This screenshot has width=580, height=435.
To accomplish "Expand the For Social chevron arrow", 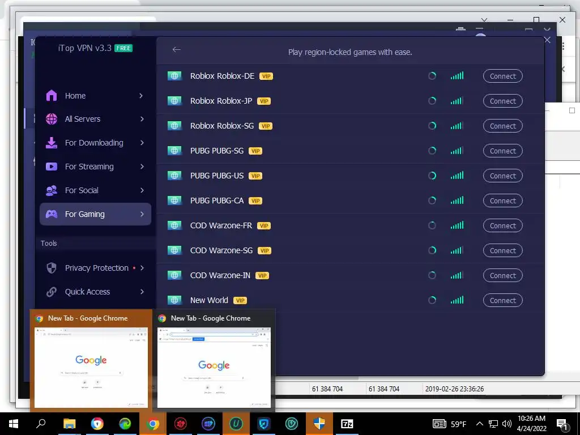I will (142, 190).
